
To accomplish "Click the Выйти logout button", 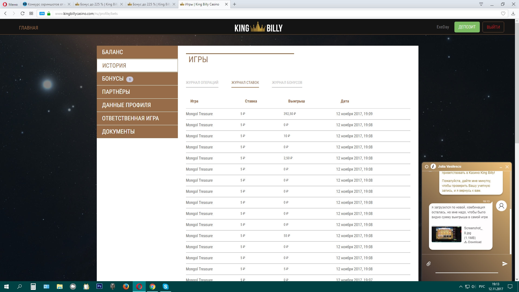I will click(493, 27).
